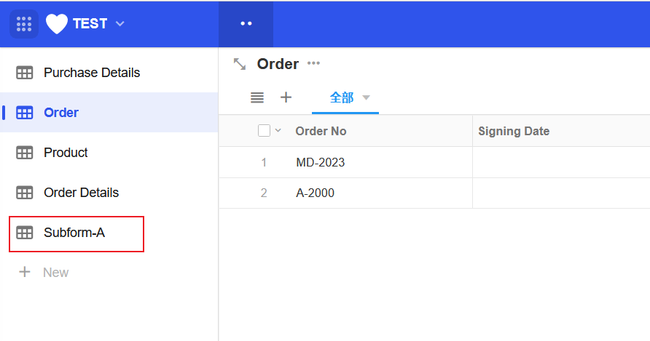Open the Product worksheet
Viewport: 650px width, 341px height.
[66, 153]
